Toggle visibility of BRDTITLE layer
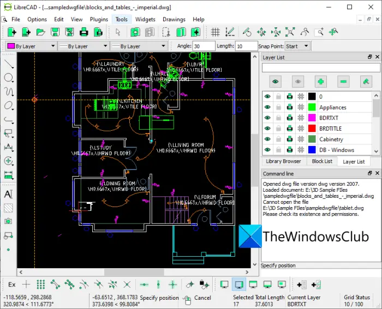 click(267, 129)
